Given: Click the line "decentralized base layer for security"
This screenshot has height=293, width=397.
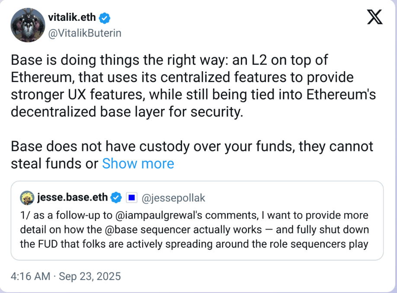Looking at the screenshot, I should tap(126, 112).
